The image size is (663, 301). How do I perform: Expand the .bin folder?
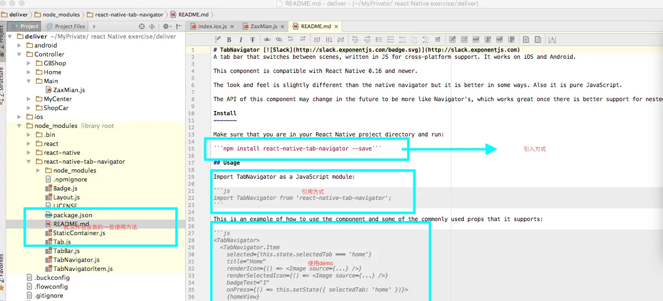tap(29, 135)
